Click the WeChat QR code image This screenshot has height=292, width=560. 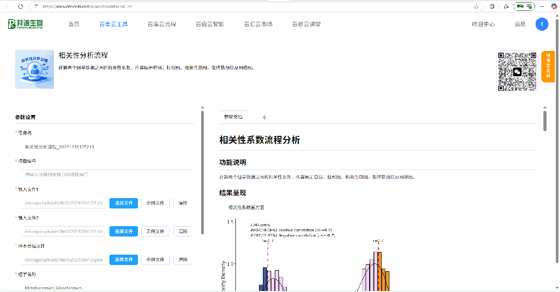517,72
